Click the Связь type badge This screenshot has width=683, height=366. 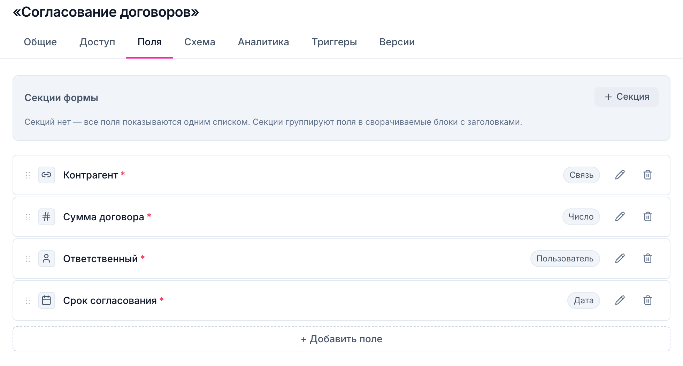tap(581, 175)
